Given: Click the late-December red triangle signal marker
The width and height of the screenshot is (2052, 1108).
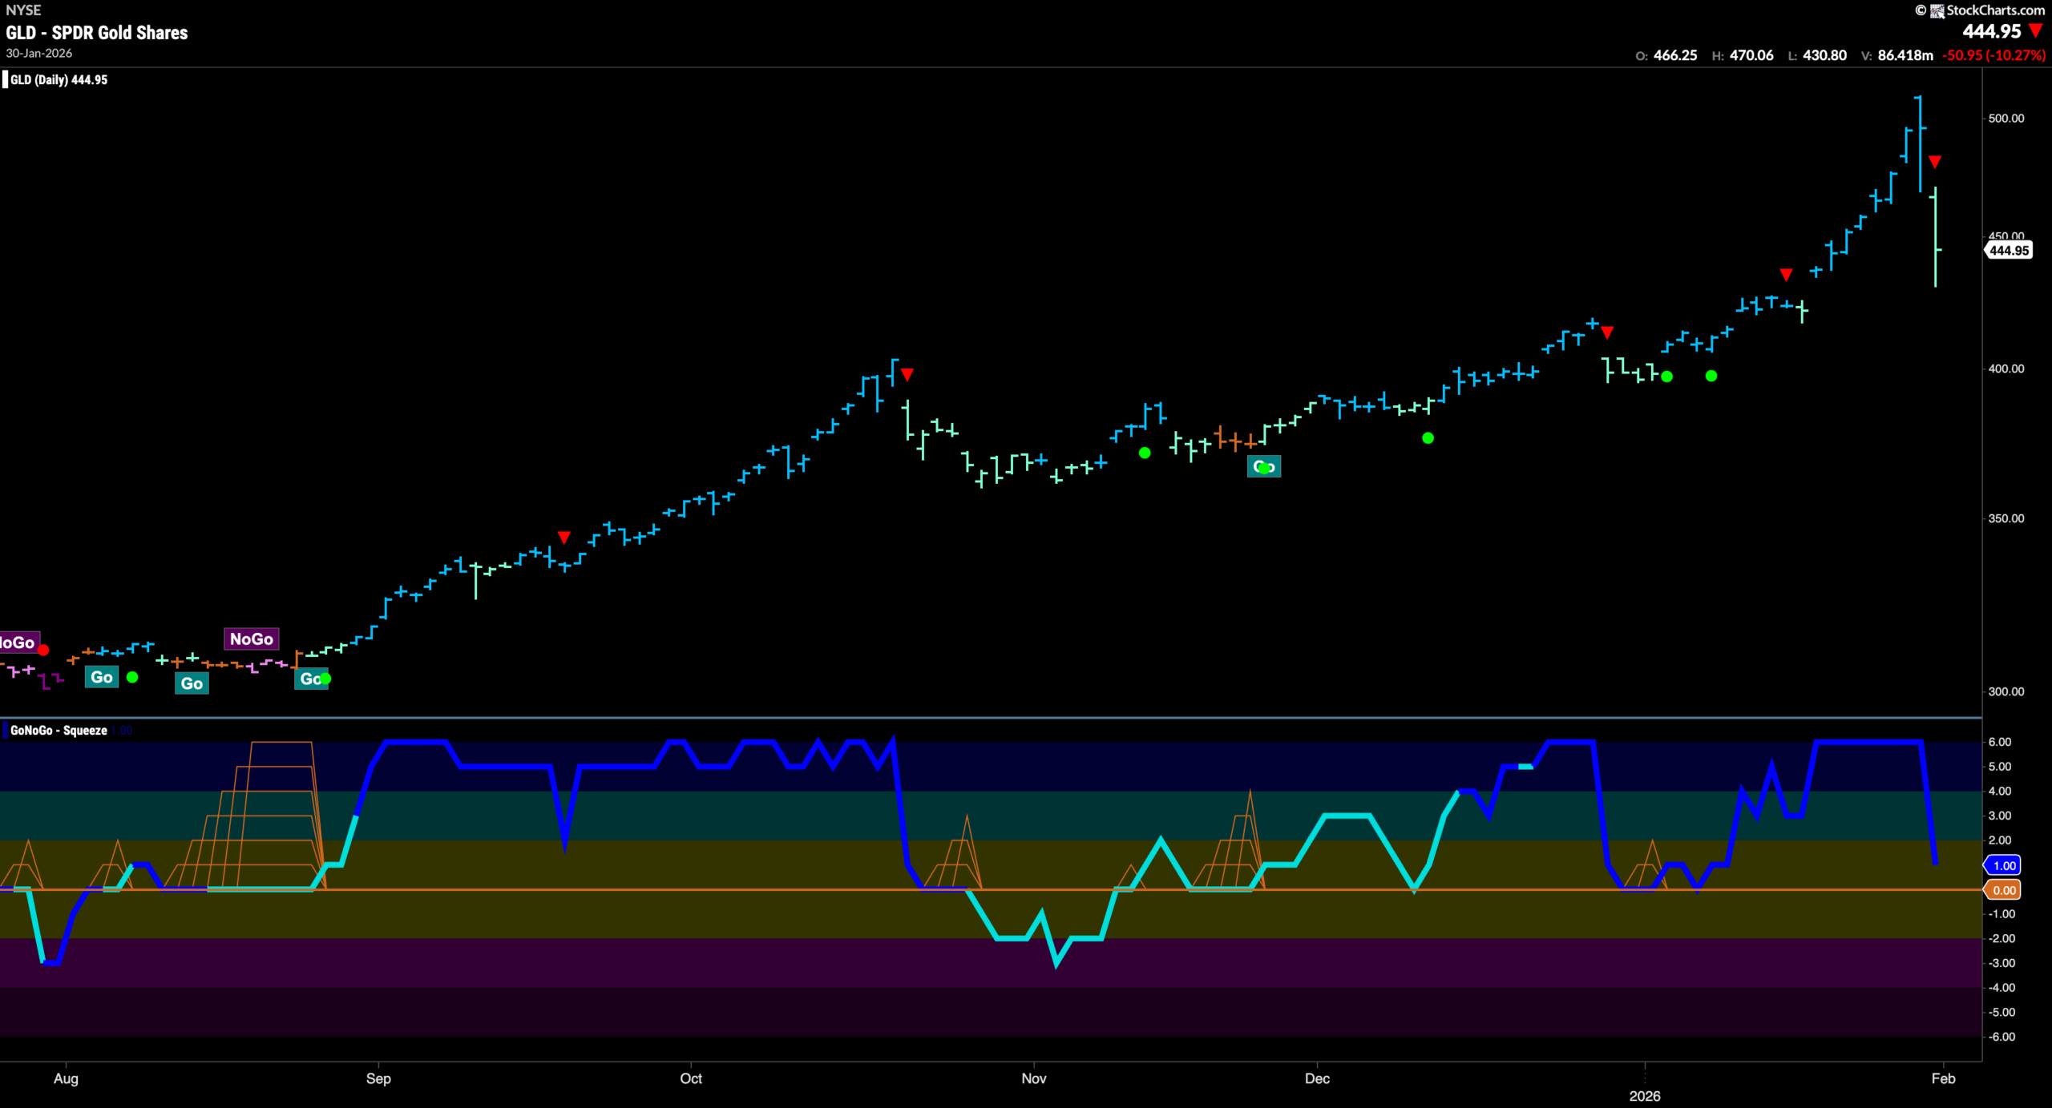Looking at the screenshot, I should 1607,332.
